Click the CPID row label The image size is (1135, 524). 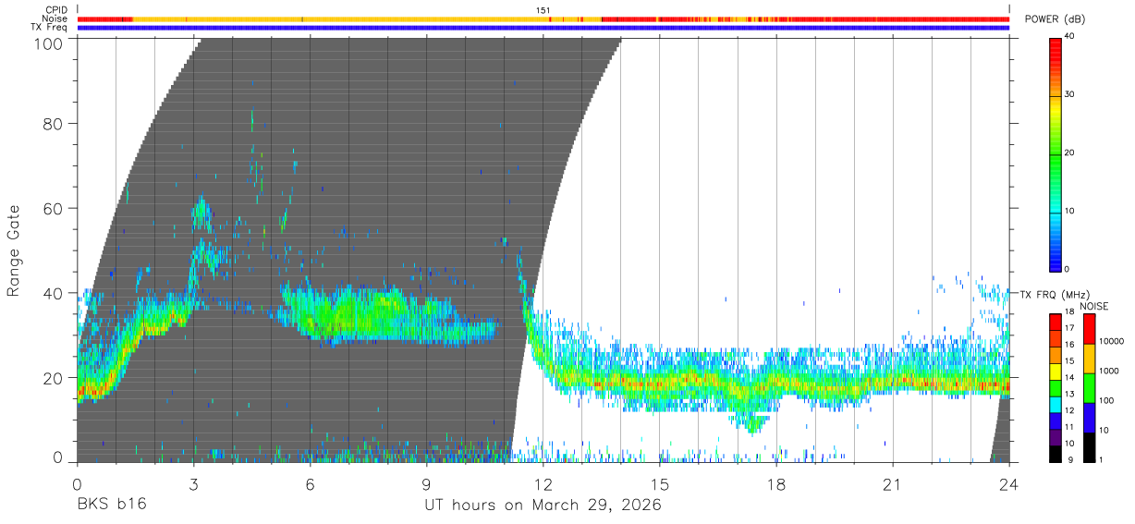point(55,10)
